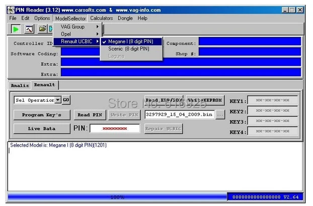Click the KEY3 value field
This screenshot has width=313, height=206.
[x=273, y=121]
